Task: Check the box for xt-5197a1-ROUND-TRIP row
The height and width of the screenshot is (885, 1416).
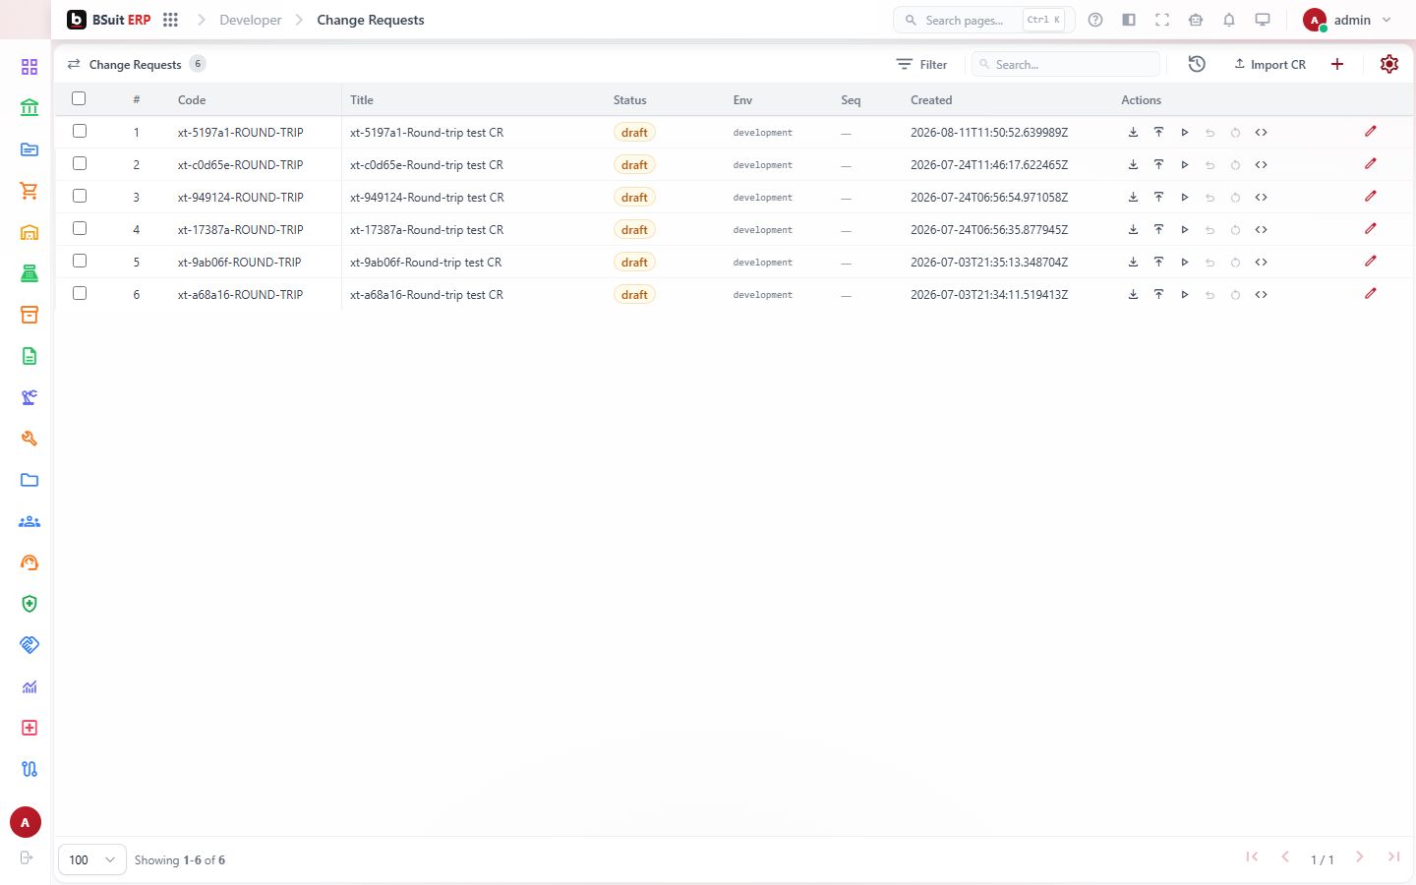Action: (x=80, y=131)
